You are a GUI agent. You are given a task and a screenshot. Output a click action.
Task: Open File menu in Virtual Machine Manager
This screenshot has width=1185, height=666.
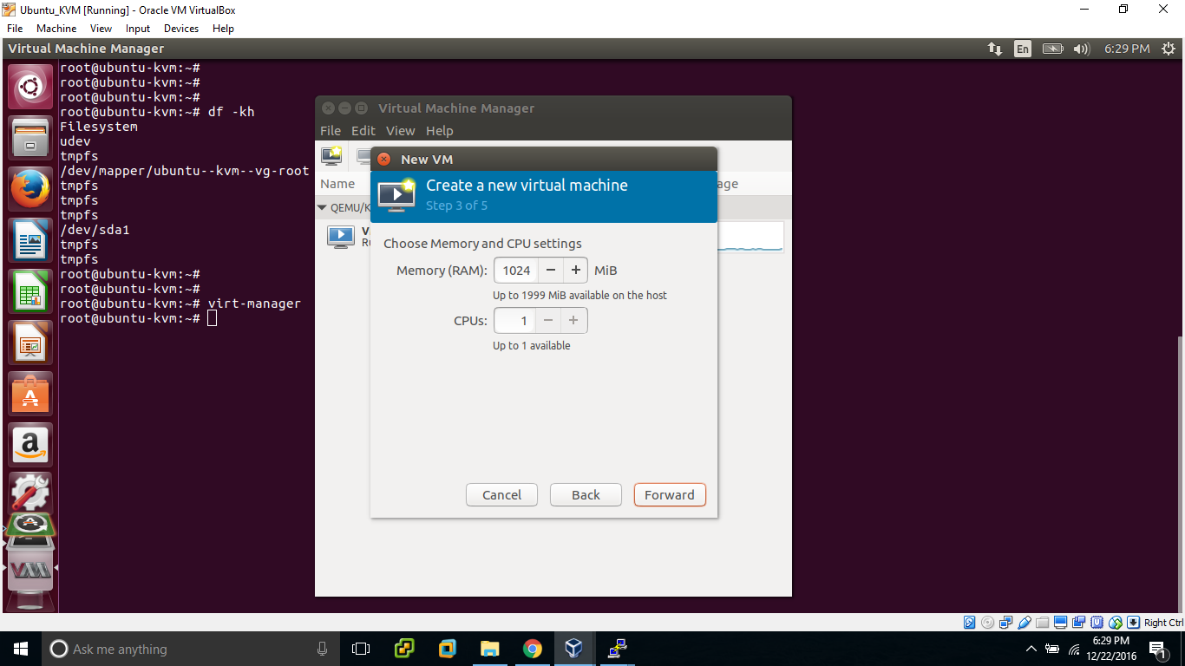click(331, 131)
